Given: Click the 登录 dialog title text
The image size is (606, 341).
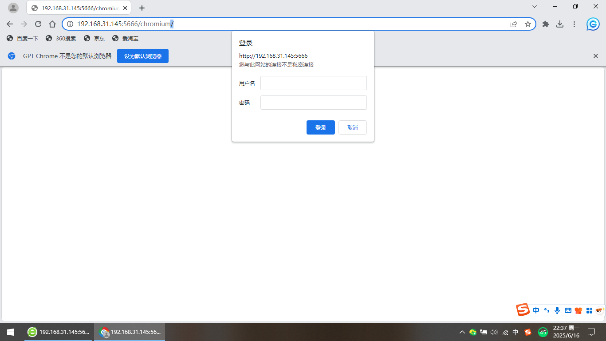Looking at the screenshot, I should point(246,43).
